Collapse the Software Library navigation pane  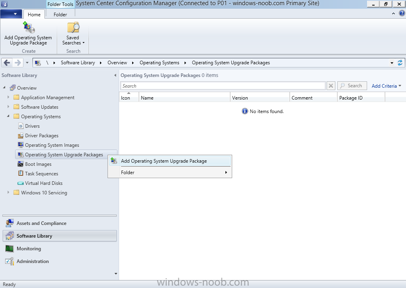pyautogui.click(x=115, y=75)
